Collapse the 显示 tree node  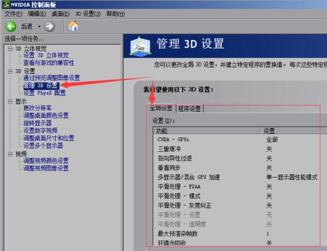coord(10,101)
